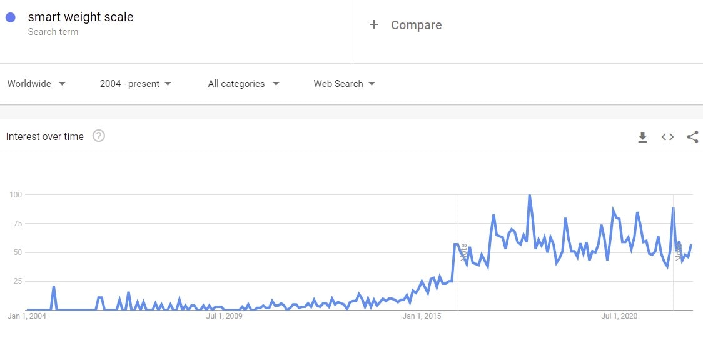Click the first Note marker near 2016
Image resolution: width=703 pixels, height=345 pixels.
(463, 252)
